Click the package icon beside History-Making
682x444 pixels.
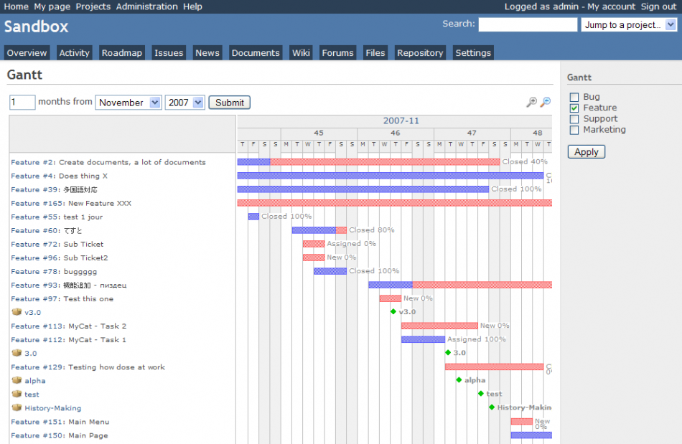pos(17,407)
